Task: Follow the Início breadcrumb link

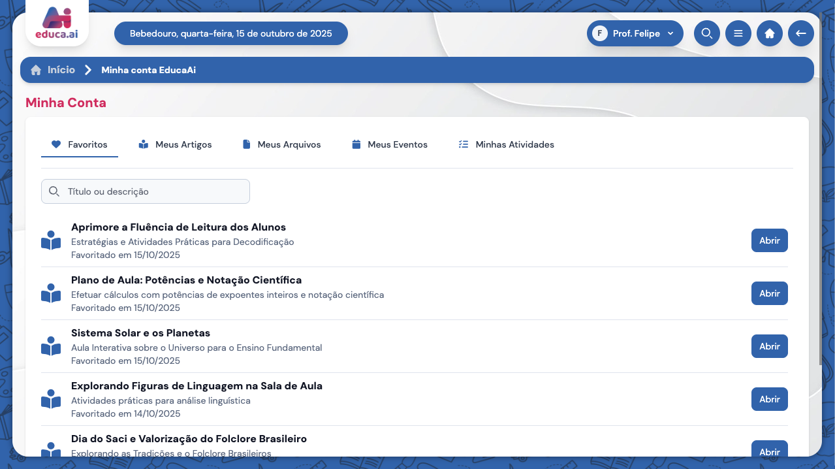Action: click(61, 70)
